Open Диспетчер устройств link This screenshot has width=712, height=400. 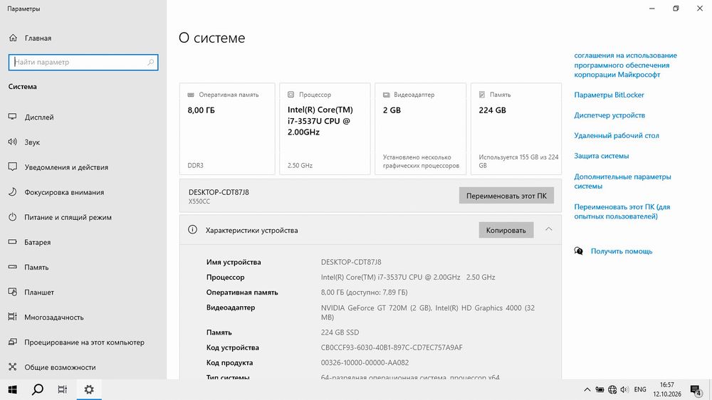point(609,115)
